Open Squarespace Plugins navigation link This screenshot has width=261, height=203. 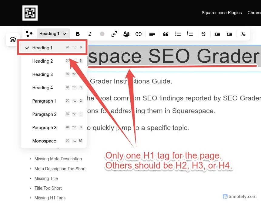(222, 13)
